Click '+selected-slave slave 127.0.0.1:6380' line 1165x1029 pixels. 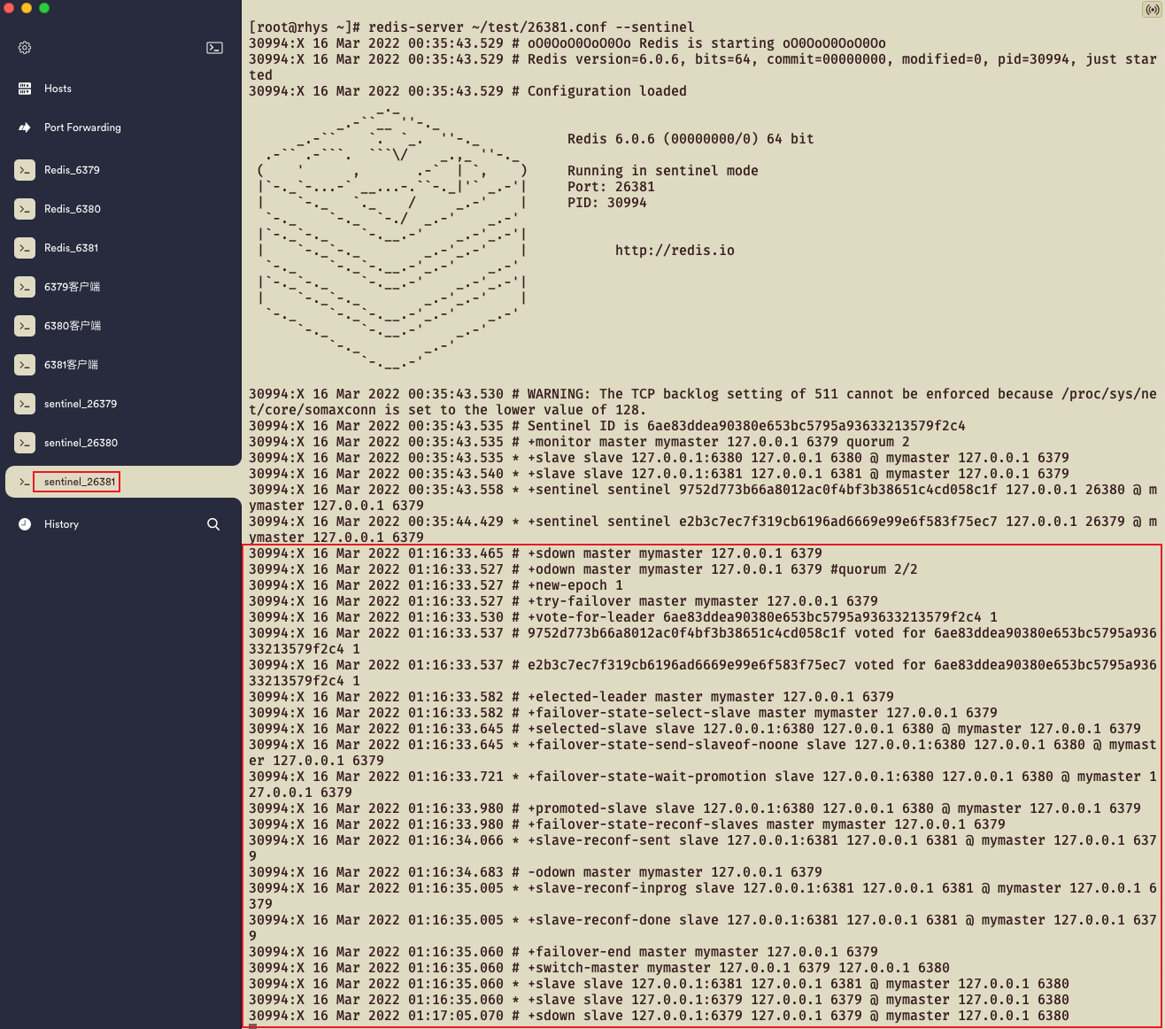[695, 729]
